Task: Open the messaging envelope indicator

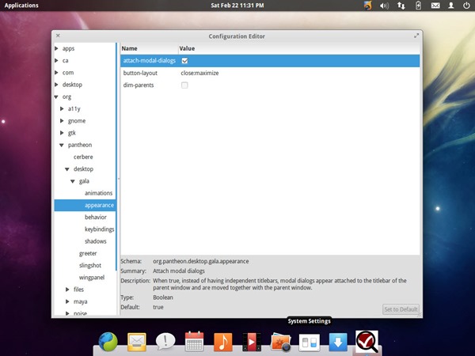Action: point(435,6)
